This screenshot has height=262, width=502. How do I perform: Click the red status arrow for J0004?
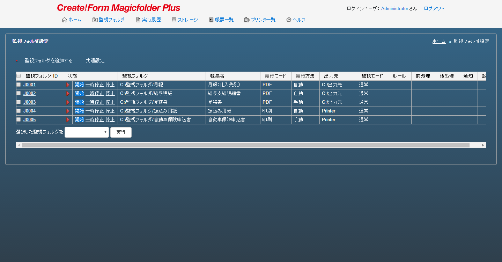68,111
